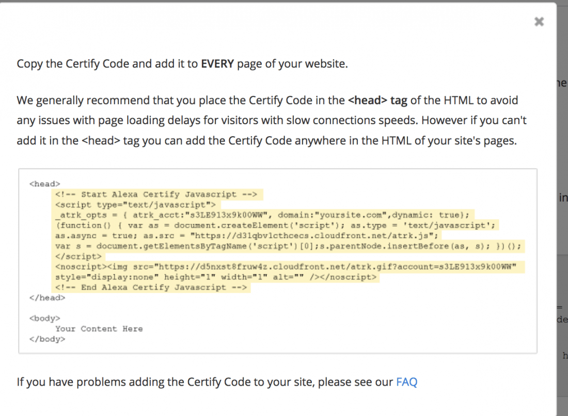Click the closing </body> tag in code
Image resolution: width=568 pixels, height=416 pixels.
[48, 339]
